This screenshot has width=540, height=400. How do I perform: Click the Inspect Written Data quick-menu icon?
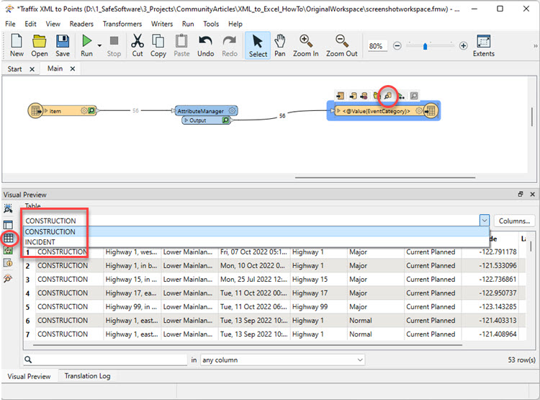388,96
